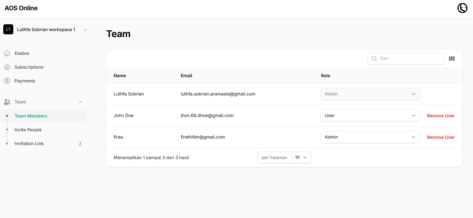Click the Dasbor home icon
Viewport: 473px width, 218px height.
click(7, 53)
